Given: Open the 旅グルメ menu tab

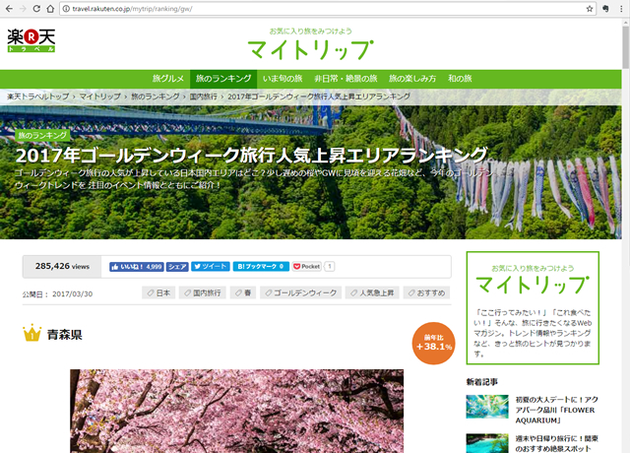Looking at the screenshot, I should click(x=168, y=78).
